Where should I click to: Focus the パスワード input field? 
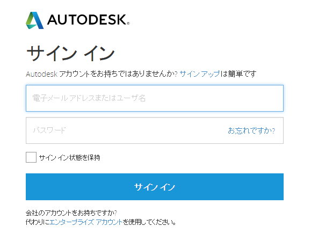coord(155,130)
